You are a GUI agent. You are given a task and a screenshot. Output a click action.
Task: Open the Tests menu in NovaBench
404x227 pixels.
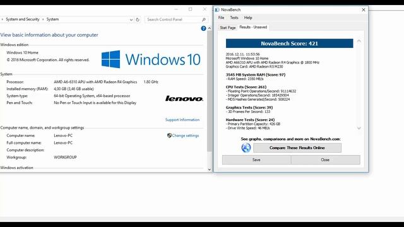234,18
